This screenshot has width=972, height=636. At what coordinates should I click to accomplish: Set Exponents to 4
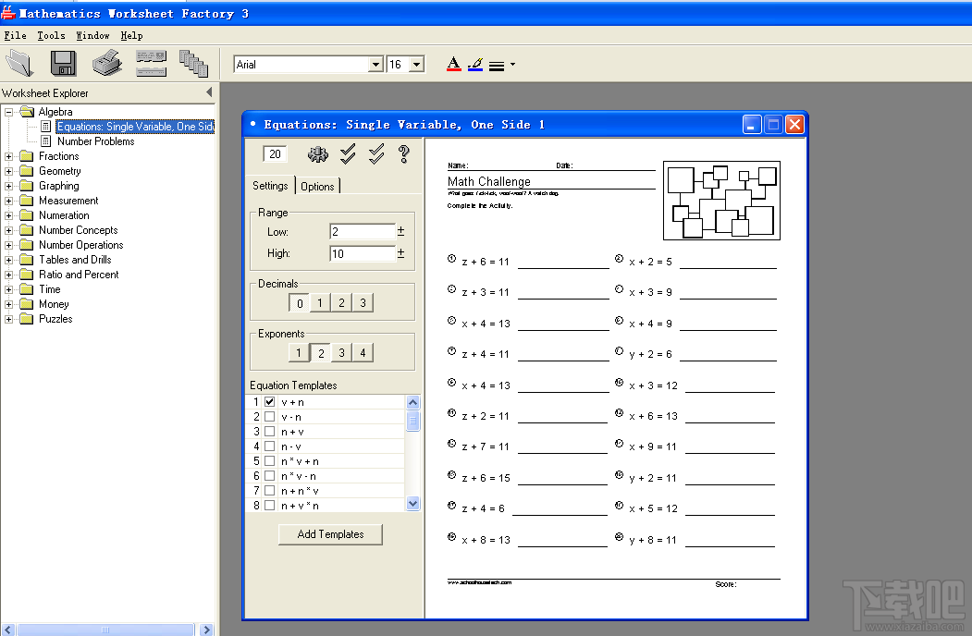click(x=363, y=353)
